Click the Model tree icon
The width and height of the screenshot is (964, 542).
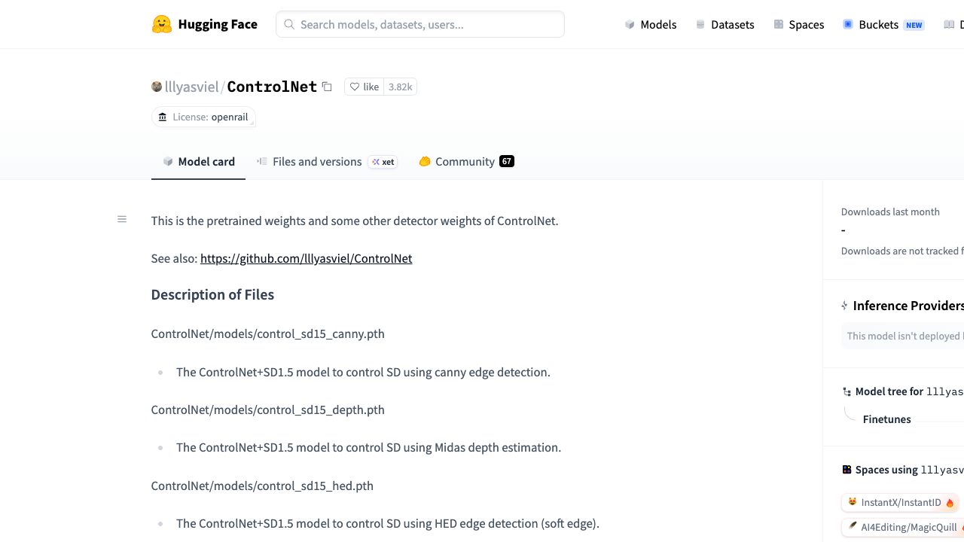[847, 391]
